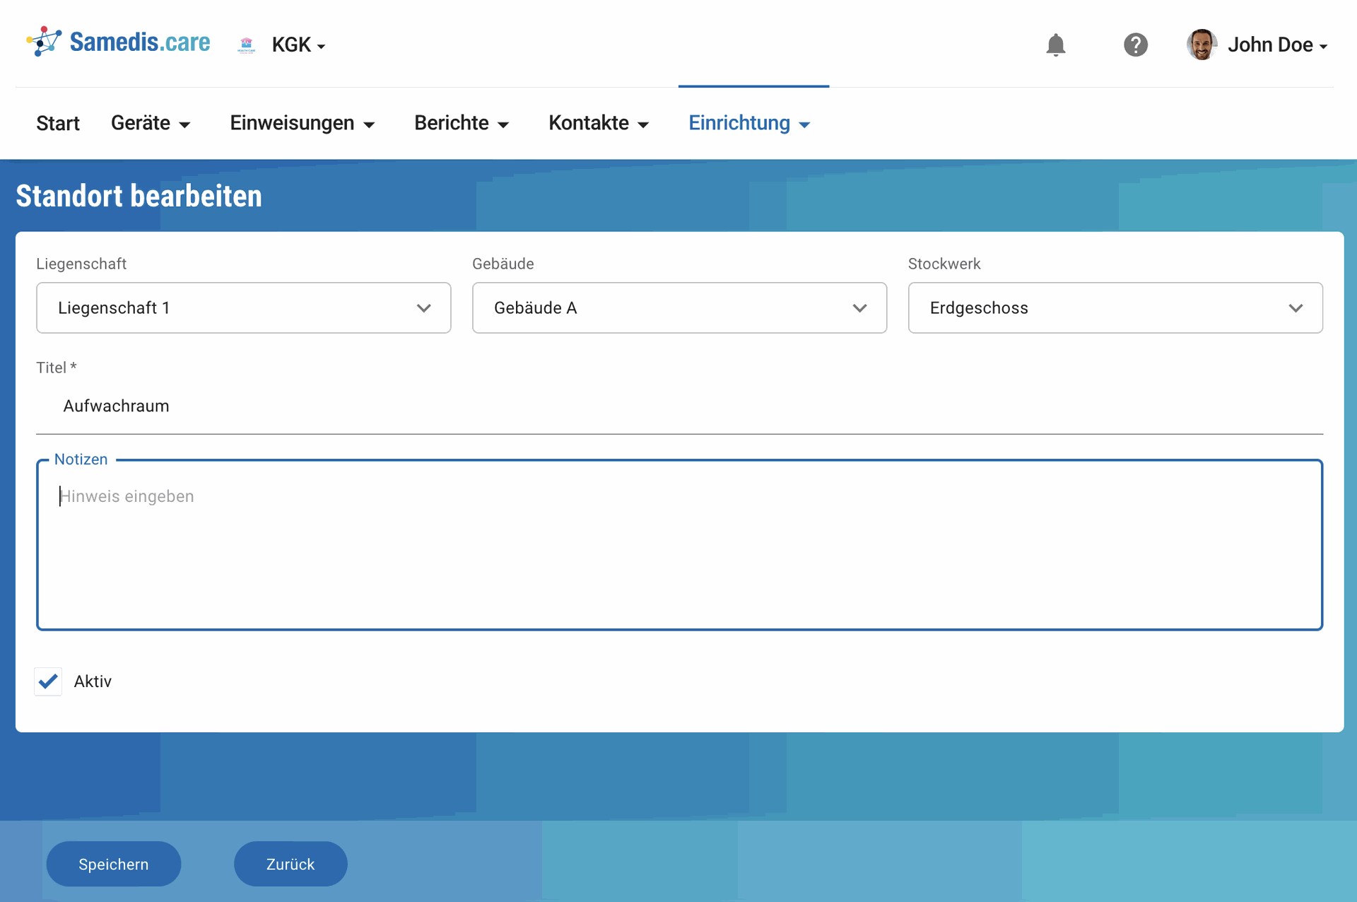Open the Geräte menu
1357x902 pixels.
click(x=151, y=124)
